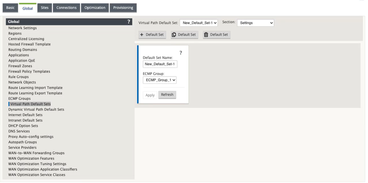Go to the Provisioning tab
Screen dimensions: 368x183
click(x=123, y=8)
